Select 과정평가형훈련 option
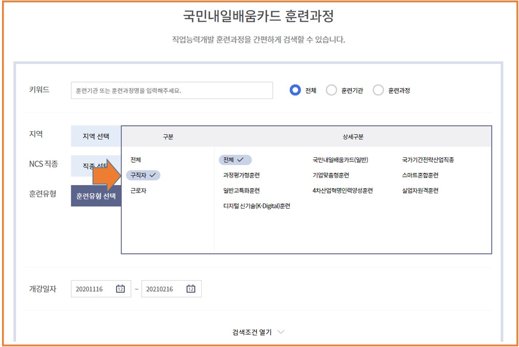The height and width of the screenshot is (347, 519). 241,175
